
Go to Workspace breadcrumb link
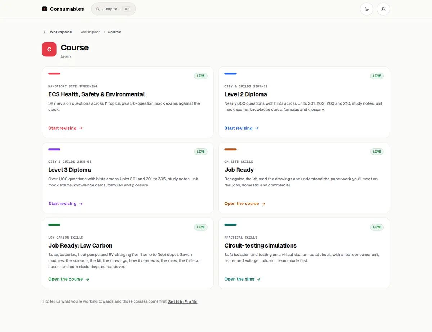pyautogui.click(x=90, y=32)
